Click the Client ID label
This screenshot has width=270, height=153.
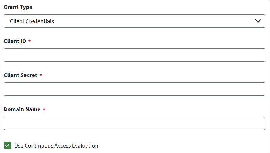click(x=15, y=41)
